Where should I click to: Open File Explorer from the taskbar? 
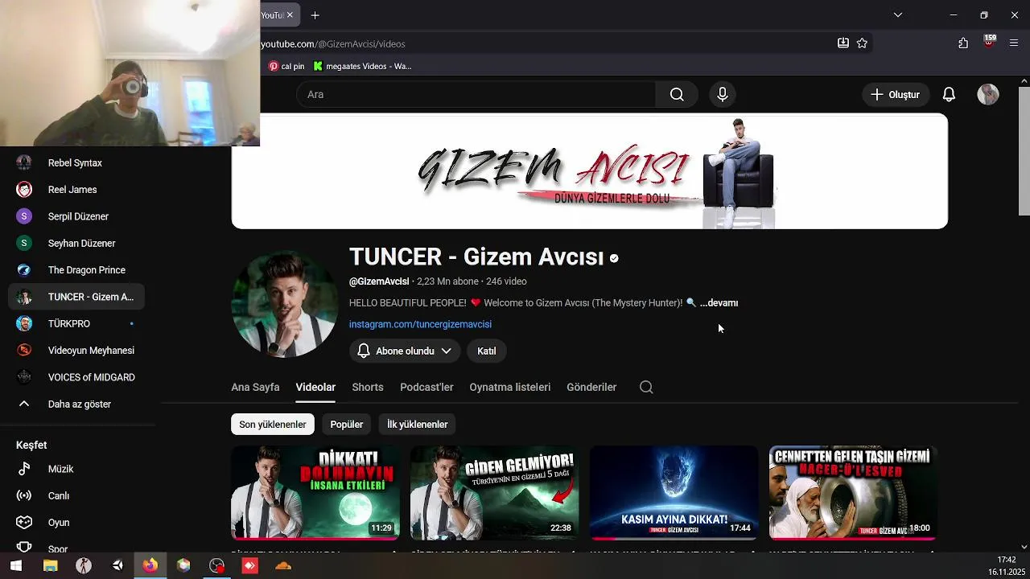pos(50,566)
